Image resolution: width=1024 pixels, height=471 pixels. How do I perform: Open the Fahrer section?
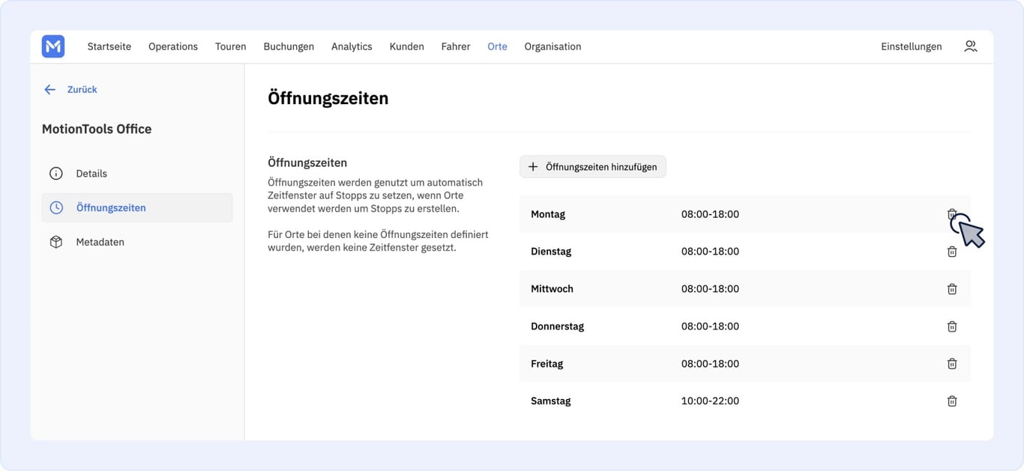coord(456,46)
